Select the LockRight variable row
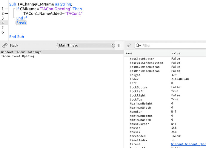This screenshot has width=206, height=148. tap(165, 95)
